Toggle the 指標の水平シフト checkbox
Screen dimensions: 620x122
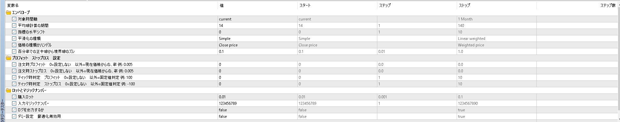(14, 32)
